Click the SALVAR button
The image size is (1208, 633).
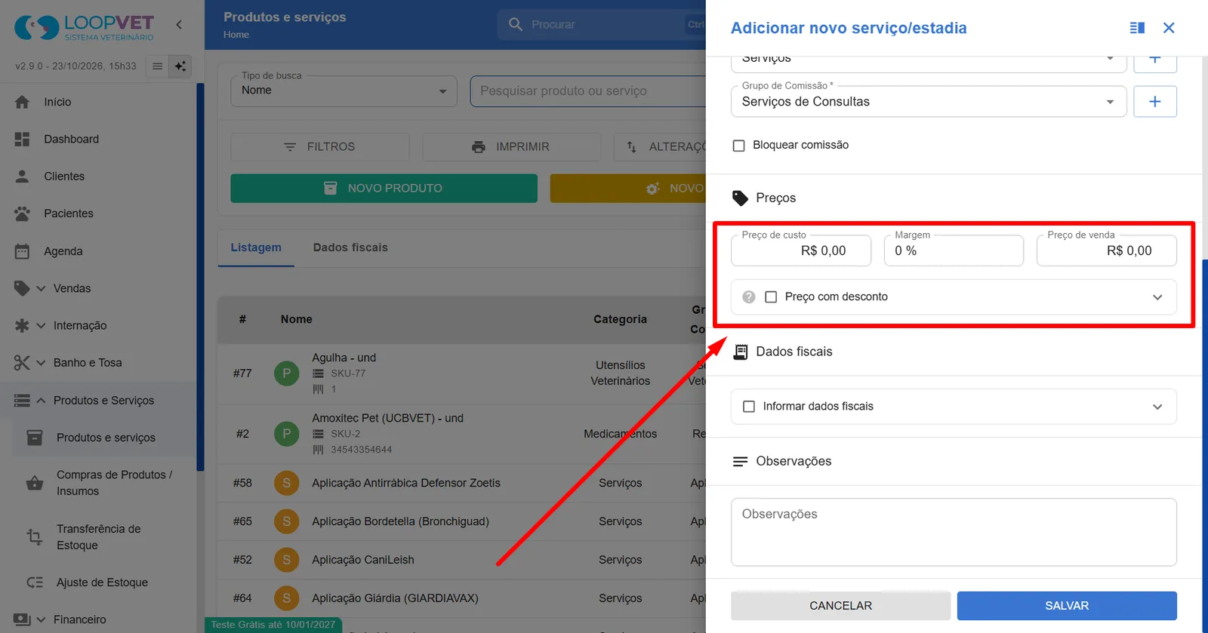1067,606
